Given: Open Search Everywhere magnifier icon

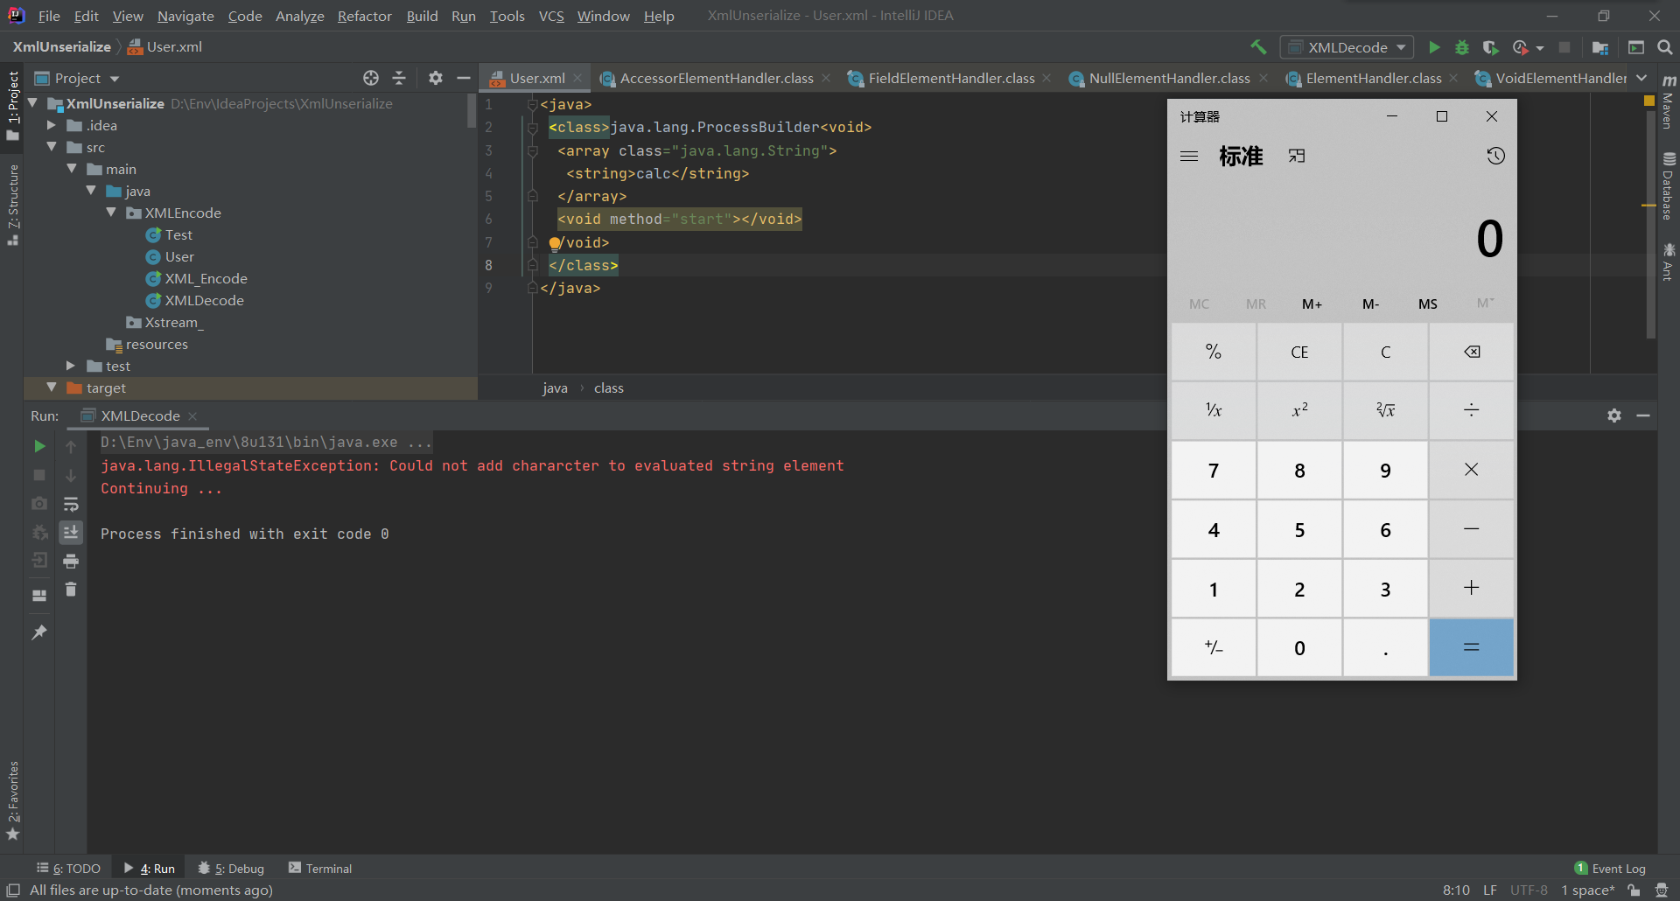Looking at the screenshot, I should [1664, 47].
